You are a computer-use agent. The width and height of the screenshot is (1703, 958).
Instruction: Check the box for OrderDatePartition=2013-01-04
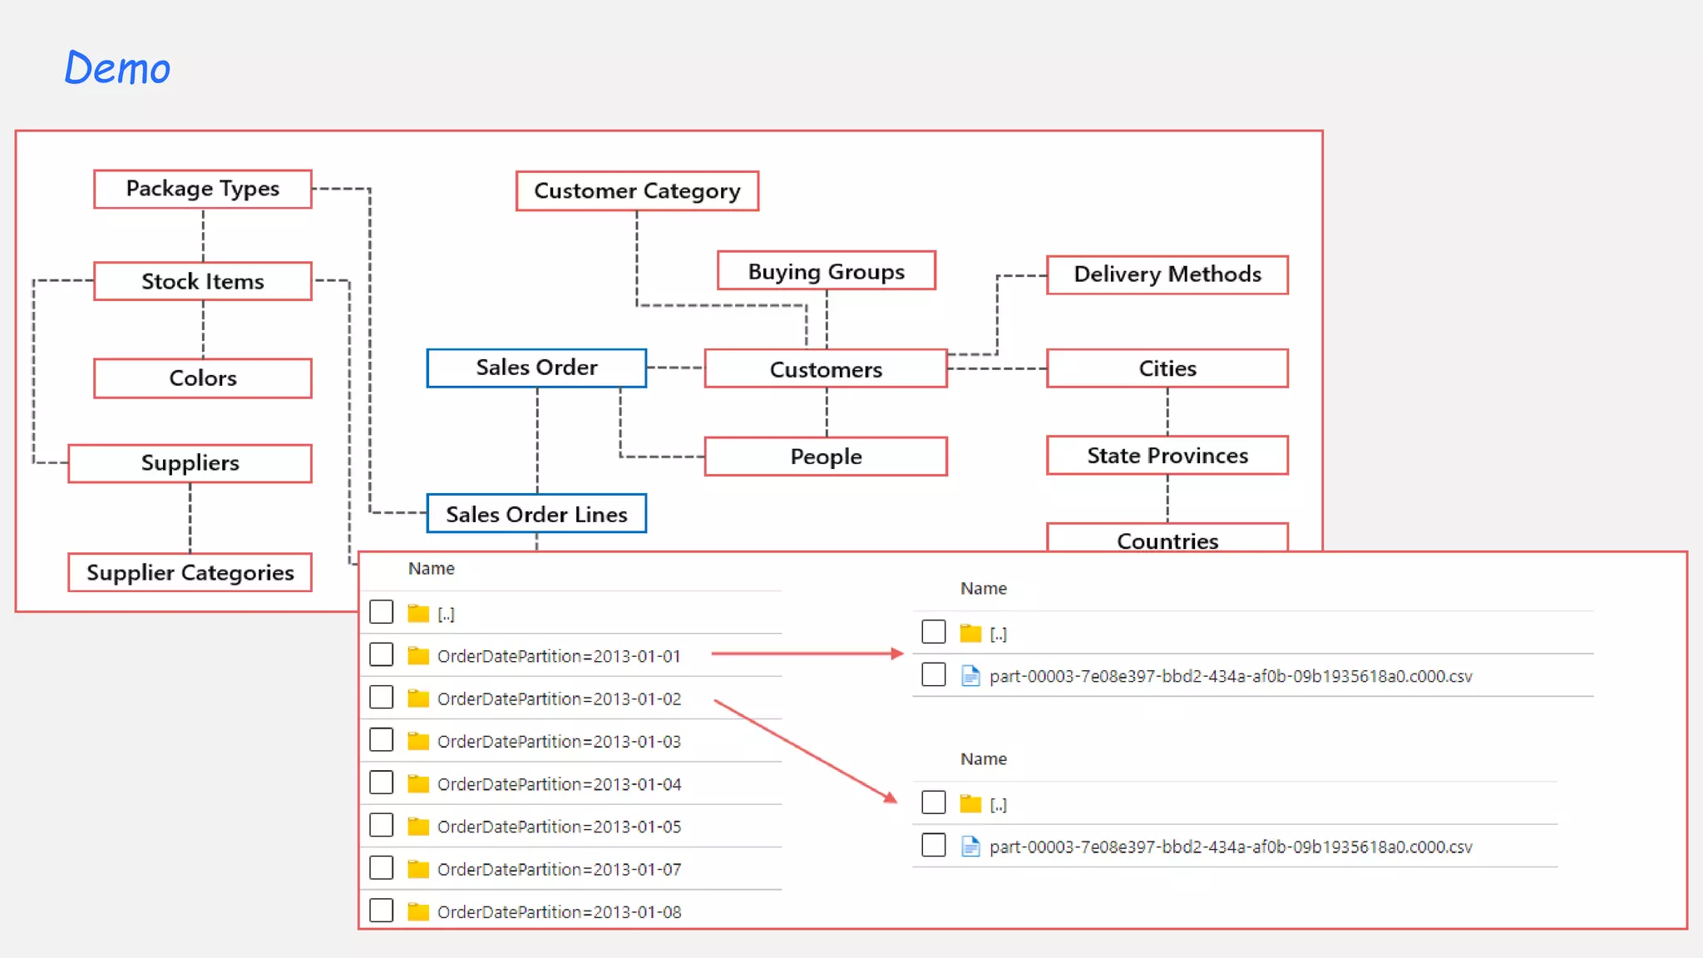382,783
